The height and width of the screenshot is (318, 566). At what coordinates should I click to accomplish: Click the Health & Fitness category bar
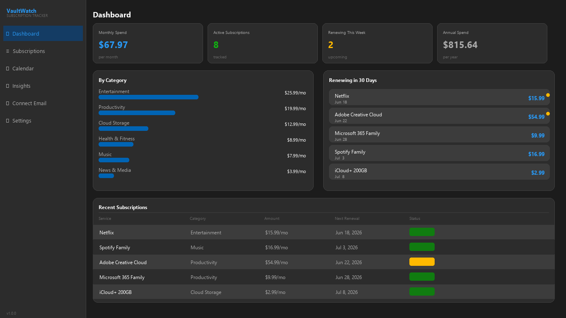116,145
